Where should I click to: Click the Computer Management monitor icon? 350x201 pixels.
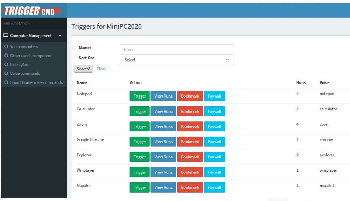[6, 35]
